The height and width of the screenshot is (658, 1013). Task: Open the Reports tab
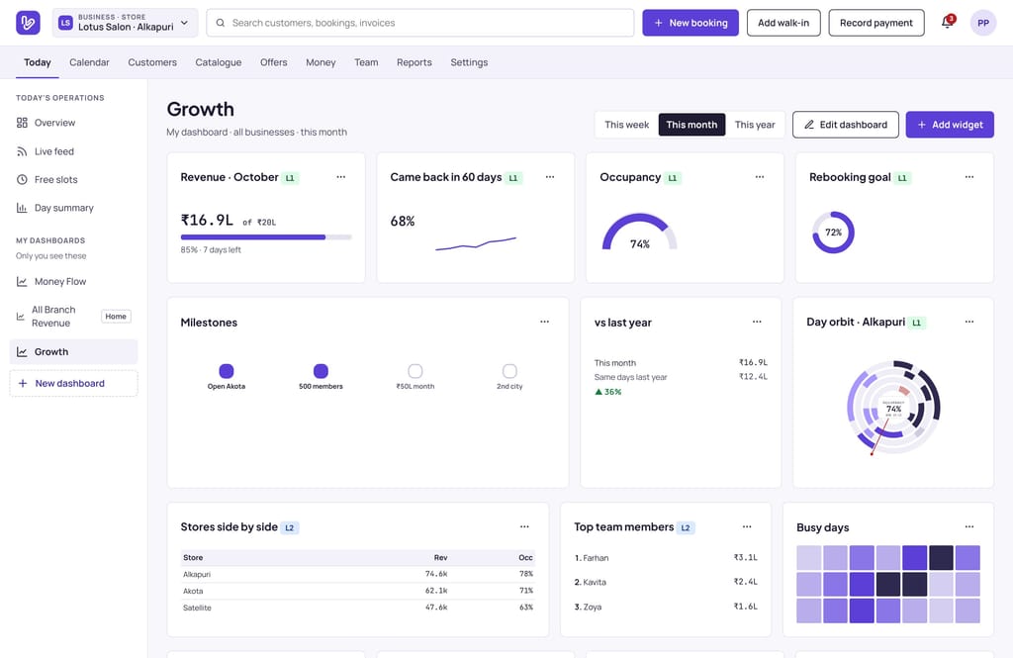414,62
